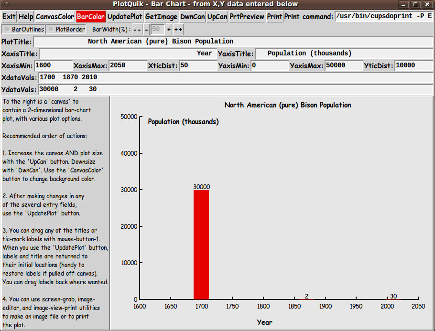435x331 pixels.
Task: Select the XaxisMax field showing 2050
Action: tap(128, 66)
